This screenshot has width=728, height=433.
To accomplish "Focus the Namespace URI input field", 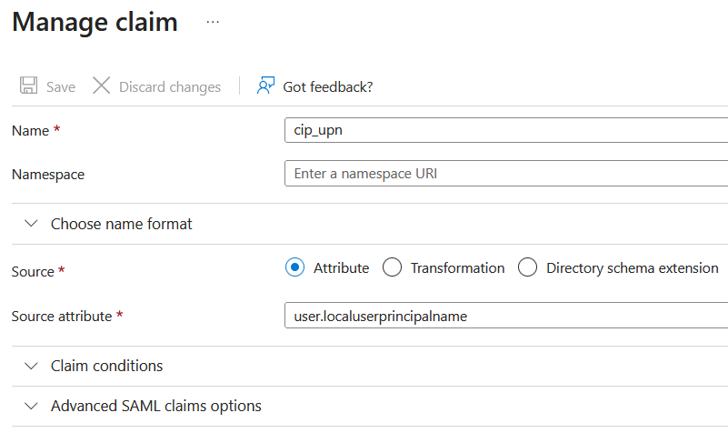I will click(505, 173).
